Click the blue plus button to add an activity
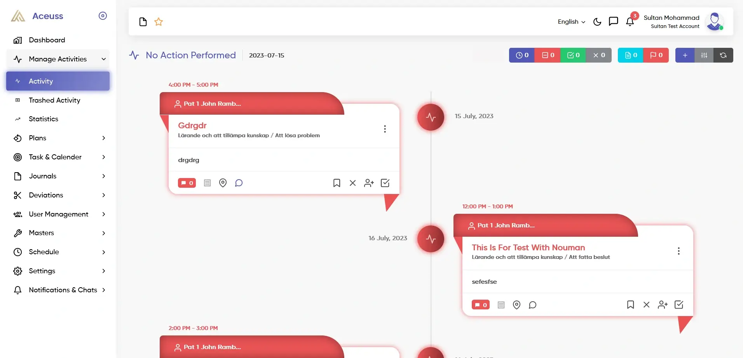Screen dimensions: 743x358 click(685, 55)
